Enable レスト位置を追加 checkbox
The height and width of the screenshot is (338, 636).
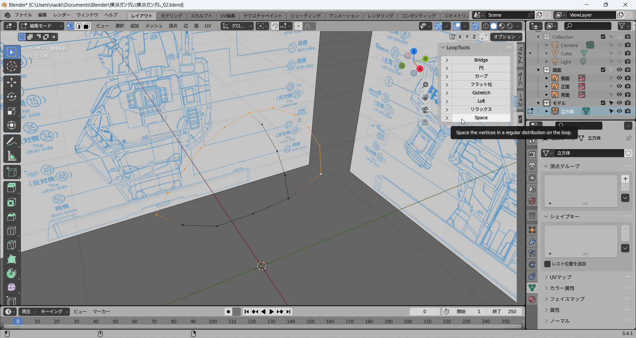click(548, 264)
